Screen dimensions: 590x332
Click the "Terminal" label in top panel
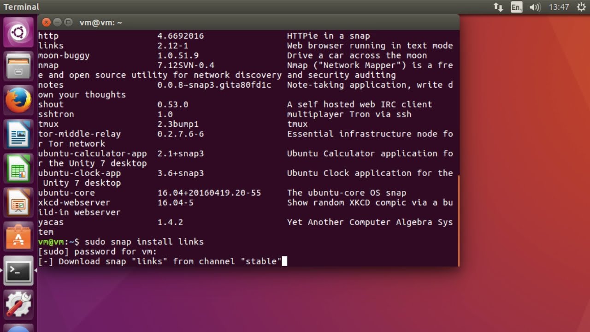coord(21,7)
